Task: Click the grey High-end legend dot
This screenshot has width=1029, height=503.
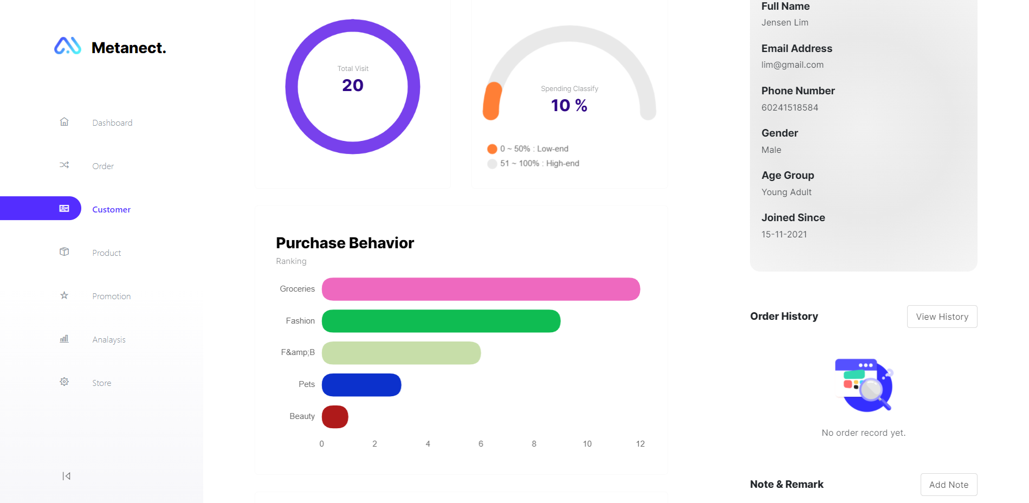Action: click(x=492, y=164)
